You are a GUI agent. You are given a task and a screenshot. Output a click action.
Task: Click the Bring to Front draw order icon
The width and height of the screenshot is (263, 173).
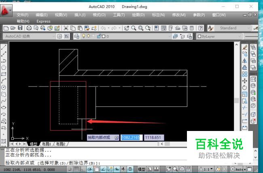click(x=253, y=47)
